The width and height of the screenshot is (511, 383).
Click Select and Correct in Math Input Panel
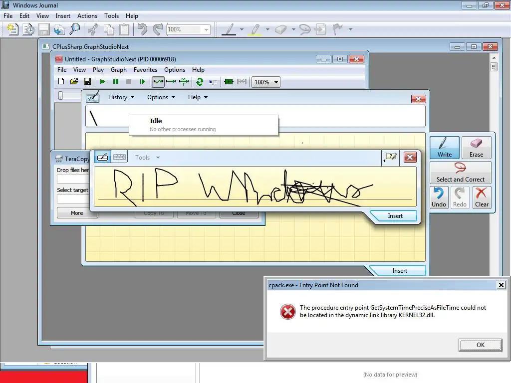(x=460, y=173)
